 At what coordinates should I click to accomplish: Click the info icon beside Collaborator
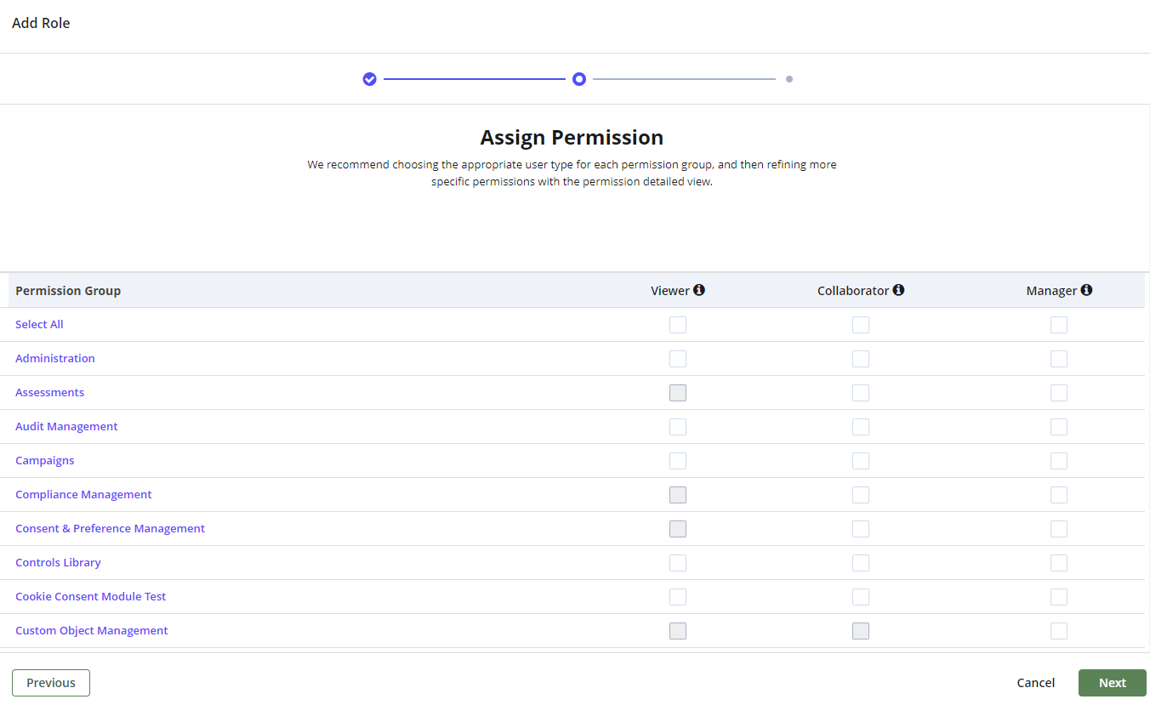click(x=899, y=289)
